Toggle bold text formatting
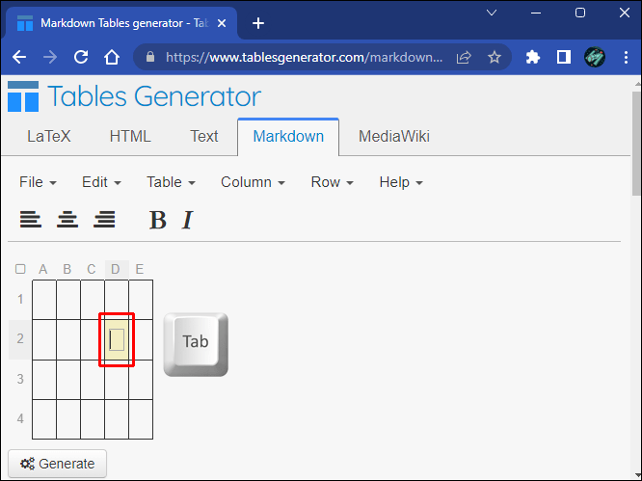The width and height of the screenshot is (642, 481). coord(157,221)
